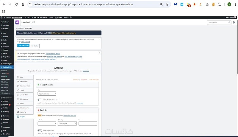This screenshot has height=137, width=238.
Task: Open the Chrome apps grid icon
Action: coord(4,12)
